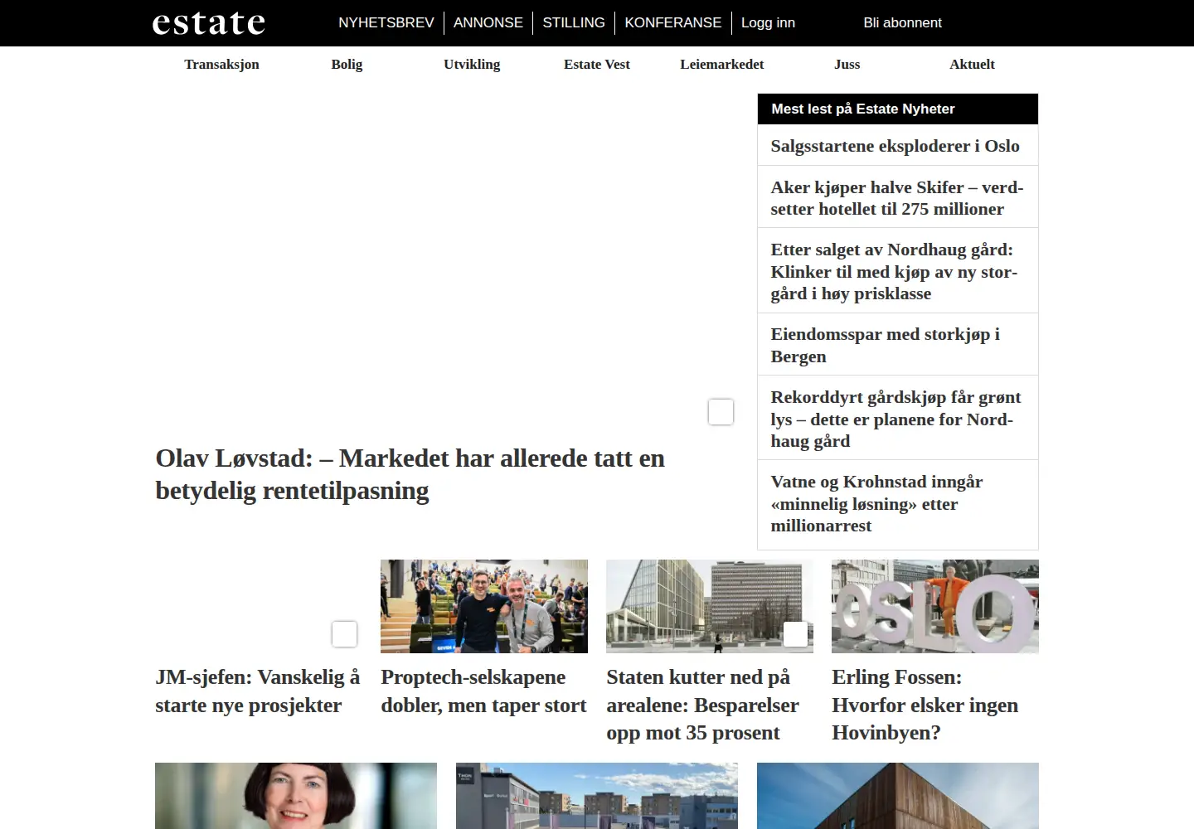Click the woman portrait thumbnail
Image resolution: width=1194 pixels, height=829 pixels.
296,796
